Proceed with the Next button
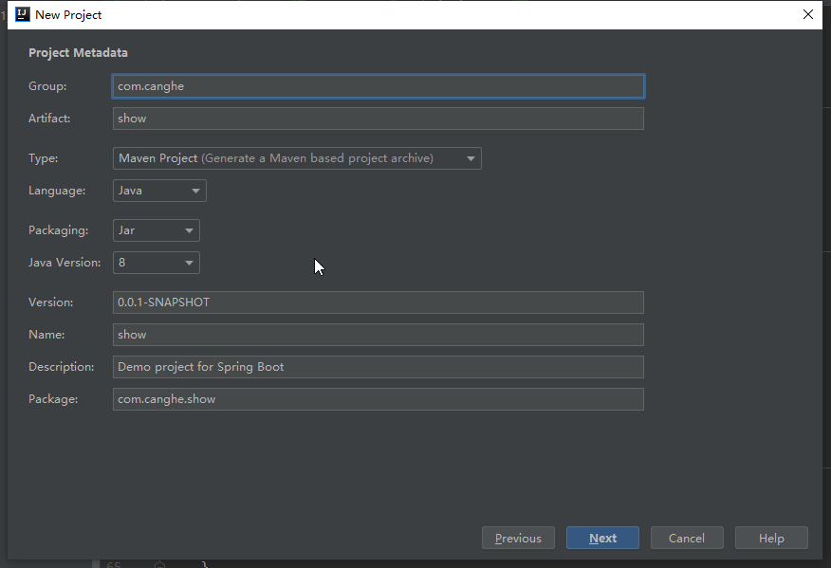 pos(602,538)
